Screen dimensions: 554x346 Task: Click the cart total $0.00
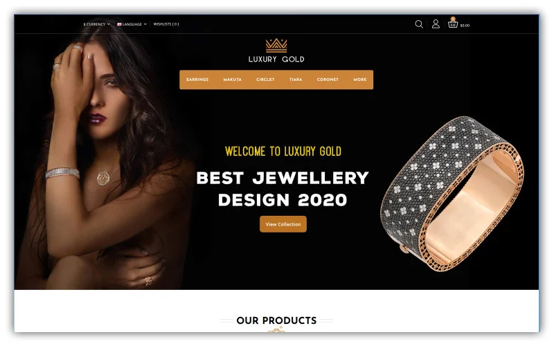[465, 26]
